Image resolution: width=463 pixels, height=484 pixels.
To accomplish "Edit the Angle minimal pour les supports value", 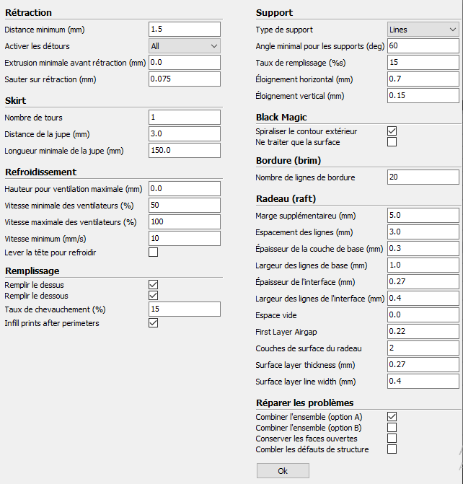I will (x=423, y=46).
